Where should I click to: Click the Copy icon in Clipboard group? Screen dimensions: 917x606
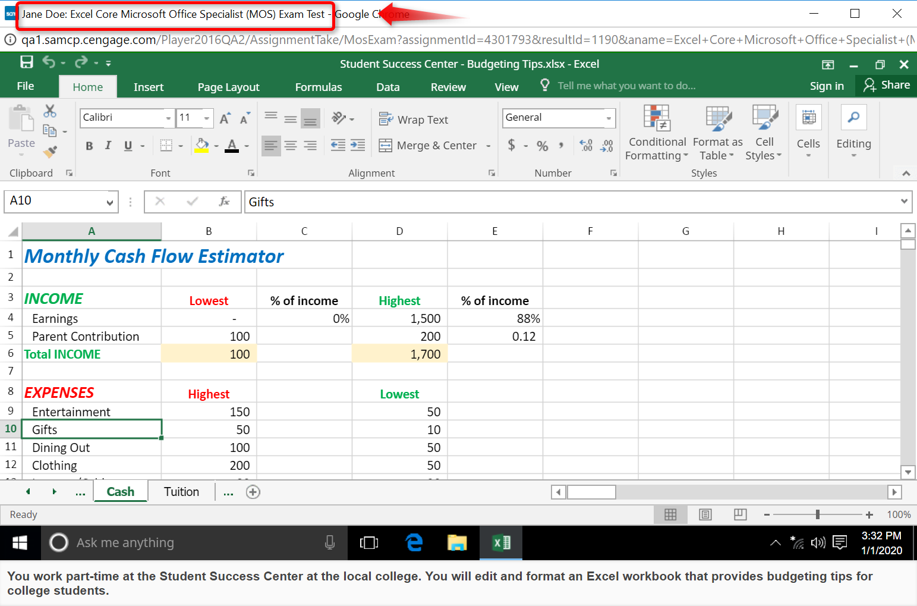tap(50, 131)
